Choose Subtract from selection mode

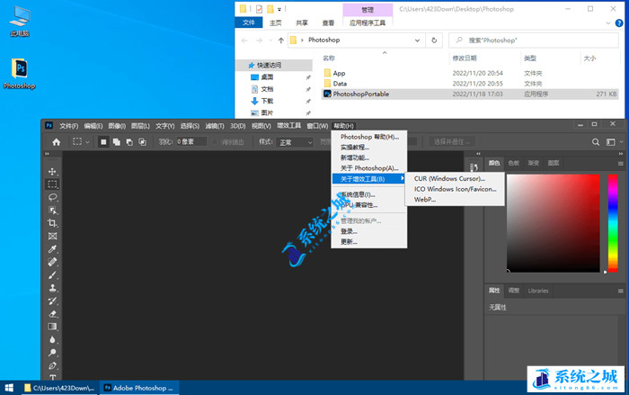pos(129,142)
